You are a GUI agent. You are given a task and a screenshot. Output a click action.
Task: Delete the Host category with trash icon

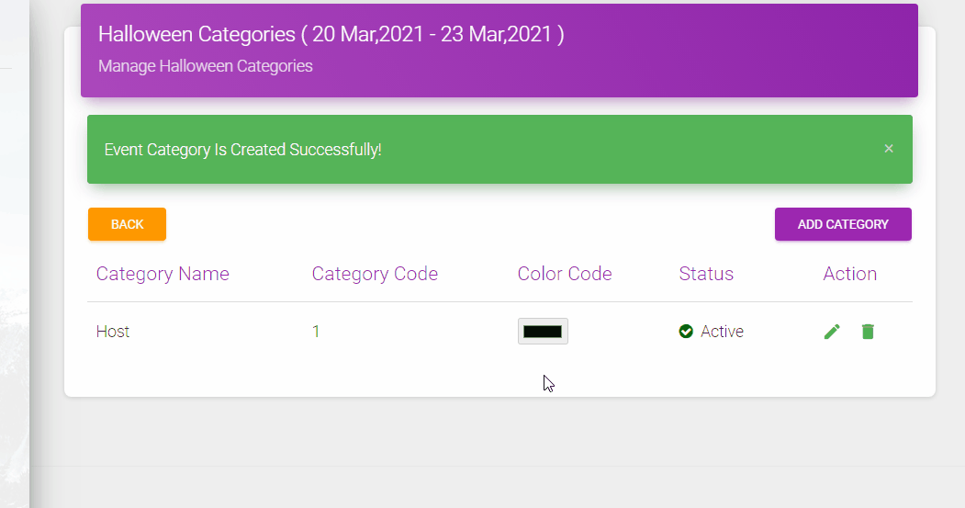click(868, 332)
